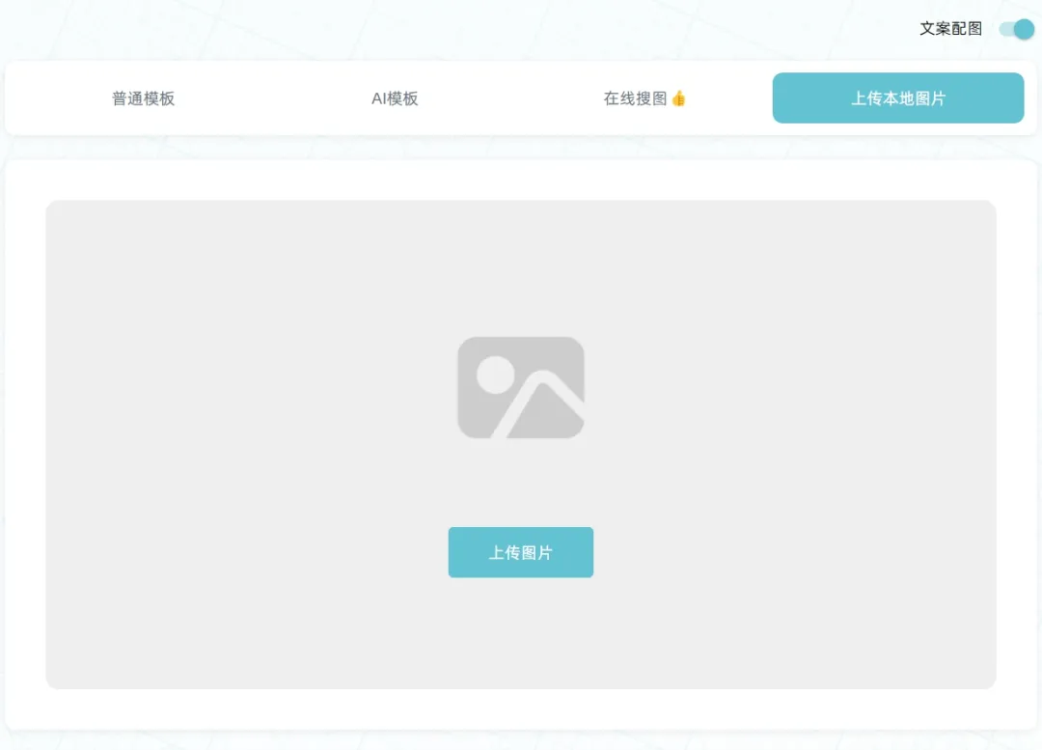Click the AI模板 text label
Viewport: 1042px width, 750px height.
tap(395, 98)
